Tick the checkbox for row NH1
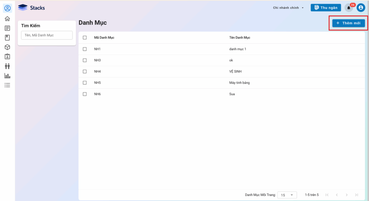 click(x=85, y=49)
